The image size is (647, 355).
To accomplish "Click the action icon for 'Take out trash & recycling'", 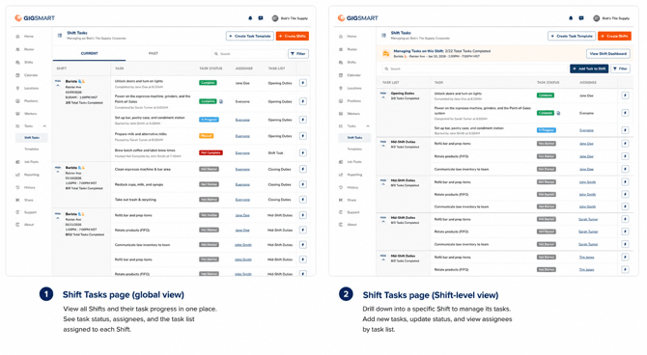I will tap(303, 200).
